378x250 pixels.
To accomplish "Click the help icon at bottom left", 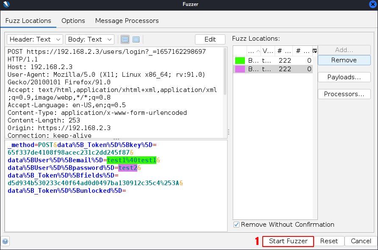I will (5, 241).
